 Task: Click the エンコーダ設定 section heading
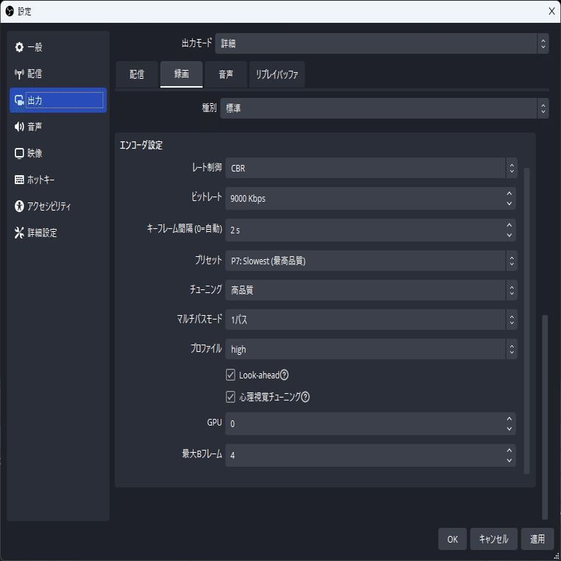(141, 145)
